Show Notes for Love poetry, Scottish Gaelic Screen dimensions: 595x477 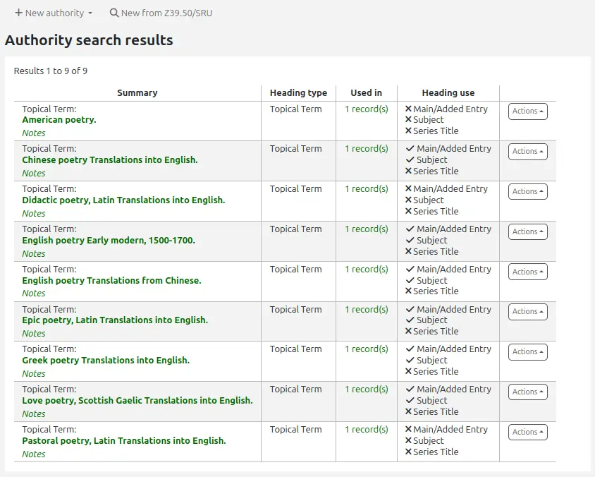(33, 414)
